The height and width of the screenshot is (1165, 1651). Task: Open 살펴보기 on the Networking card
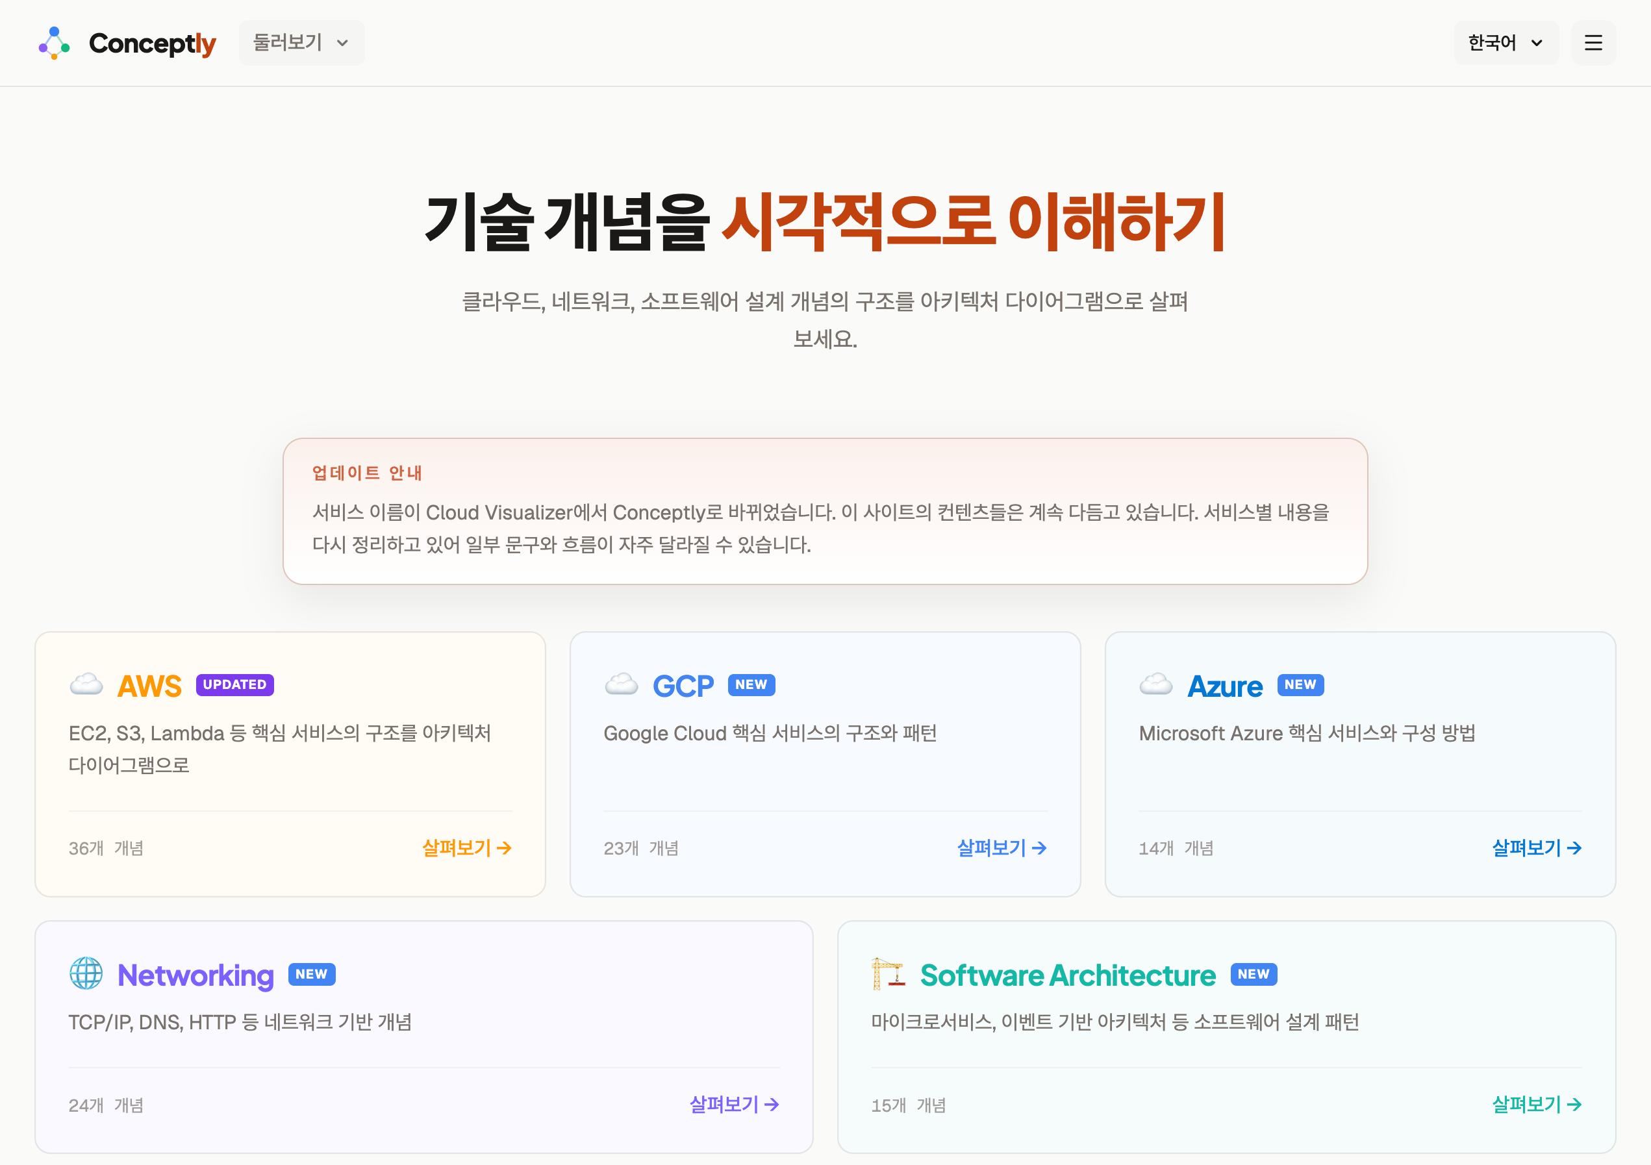pyautogui.click(x=724, y=1105)
